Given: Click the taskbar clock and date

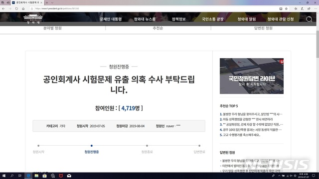Looking at the screenshot, I should tap(304, 176).
